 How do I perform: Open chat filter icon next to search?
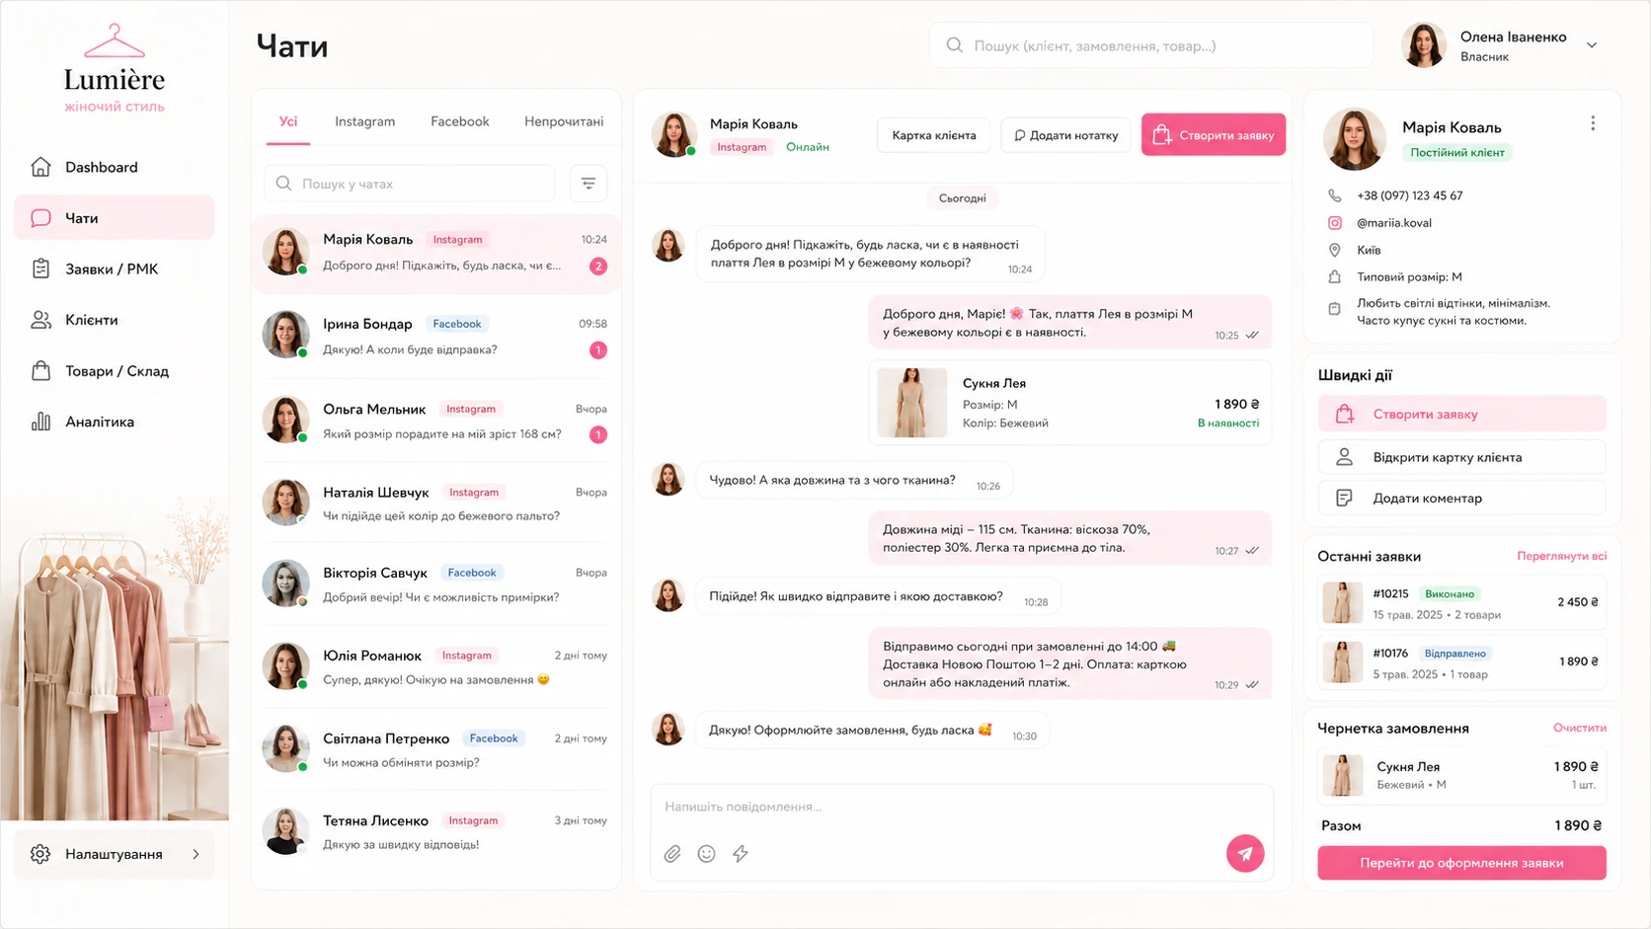(x=589, y=184)
